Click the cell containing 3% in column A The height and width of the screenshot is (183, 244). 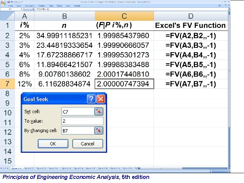[x=24, y=45]
